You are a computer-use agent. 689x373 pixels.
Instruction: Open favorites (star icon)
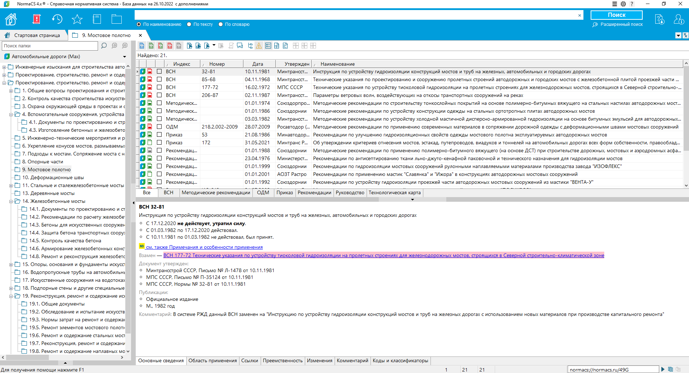point(77,19)
